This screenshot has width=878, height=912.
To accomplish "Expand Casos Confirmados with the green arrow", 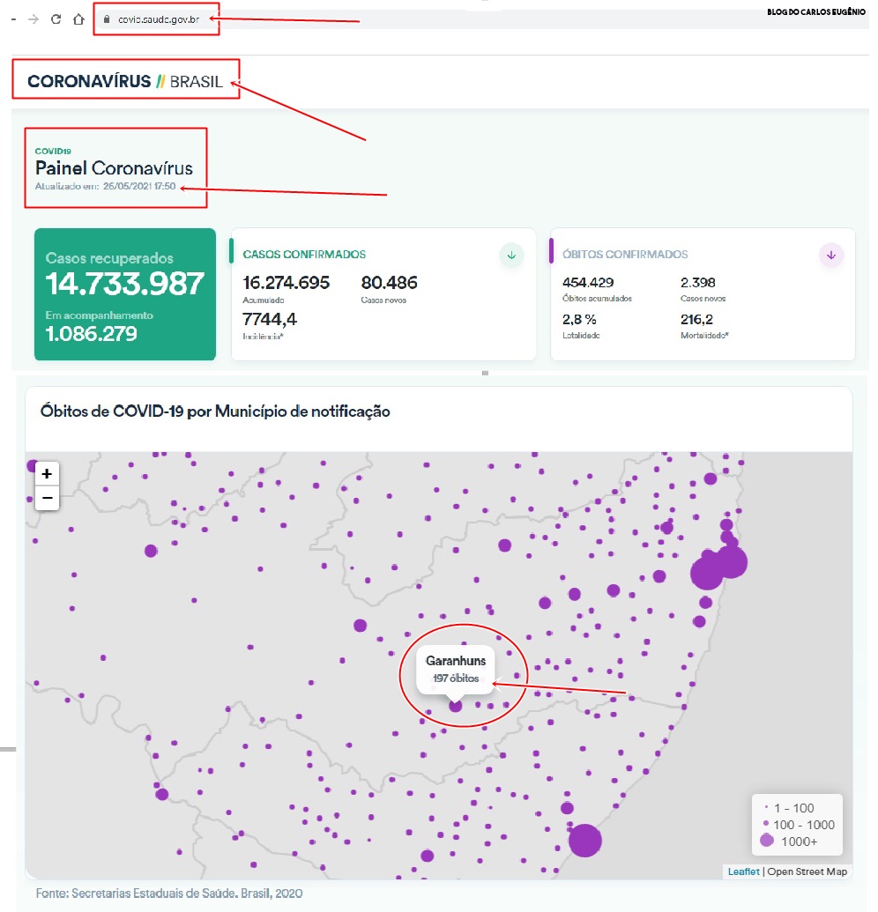I will point(511,256).
